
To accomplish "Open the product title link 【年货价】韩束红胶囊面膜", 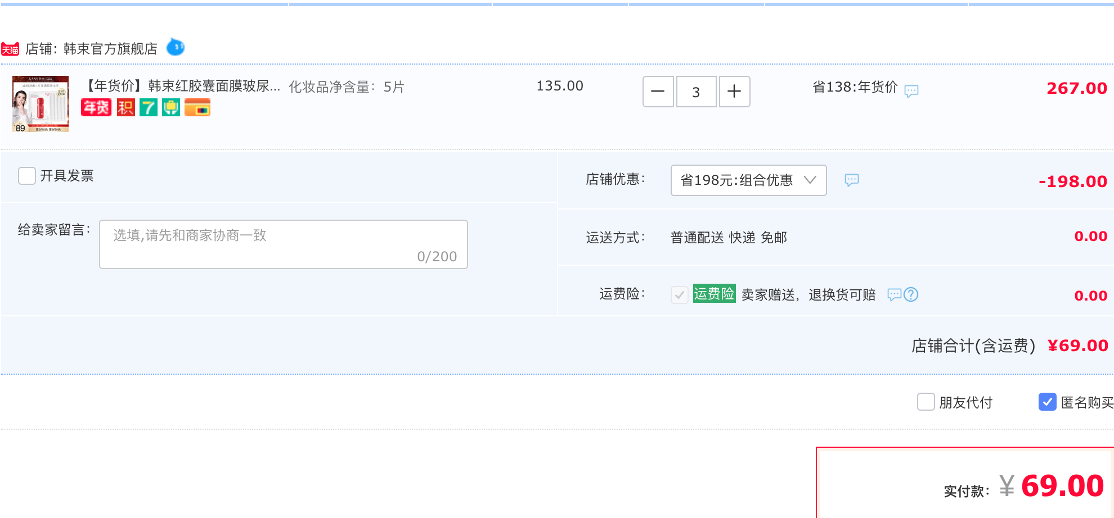I will point(181,86).
